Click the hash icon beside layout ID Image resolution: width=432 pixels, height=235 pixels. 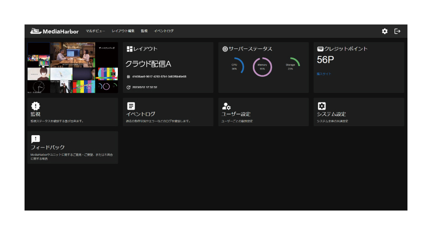129,77
